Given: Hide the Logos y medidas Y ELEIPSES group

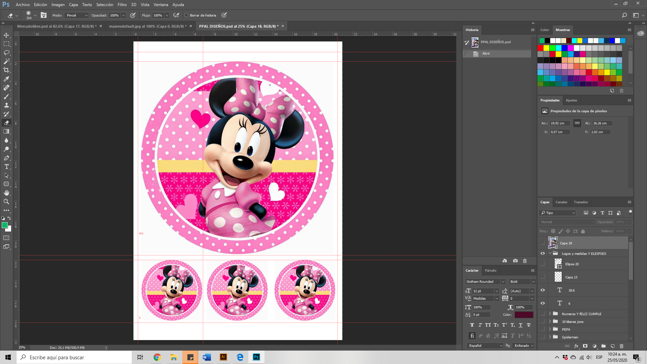Looking at the screenshot, I should coord(543,253).
